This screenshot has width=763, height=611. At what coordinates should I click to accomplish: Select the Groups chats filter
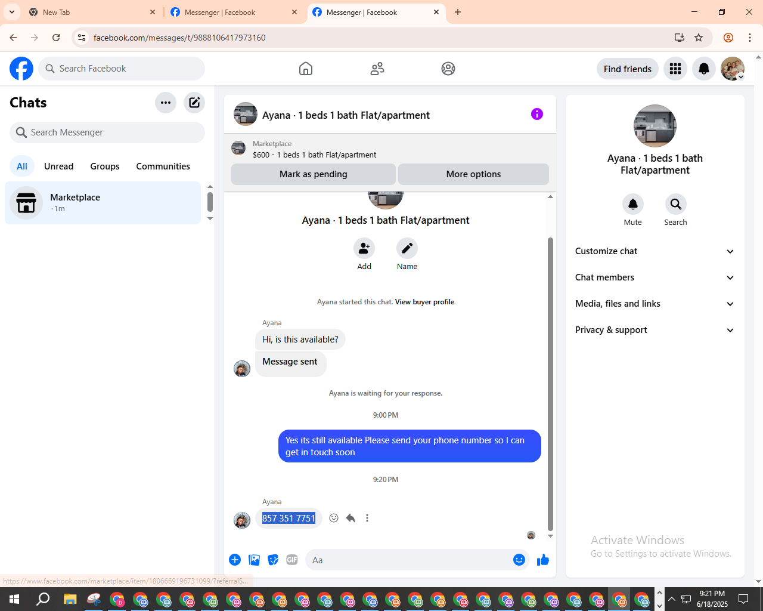[105, 166]
